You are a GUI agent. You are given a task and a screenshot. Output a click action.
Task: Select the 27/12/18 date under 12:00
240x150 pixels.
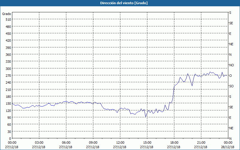pyautogui.click(x=120, y=147)
